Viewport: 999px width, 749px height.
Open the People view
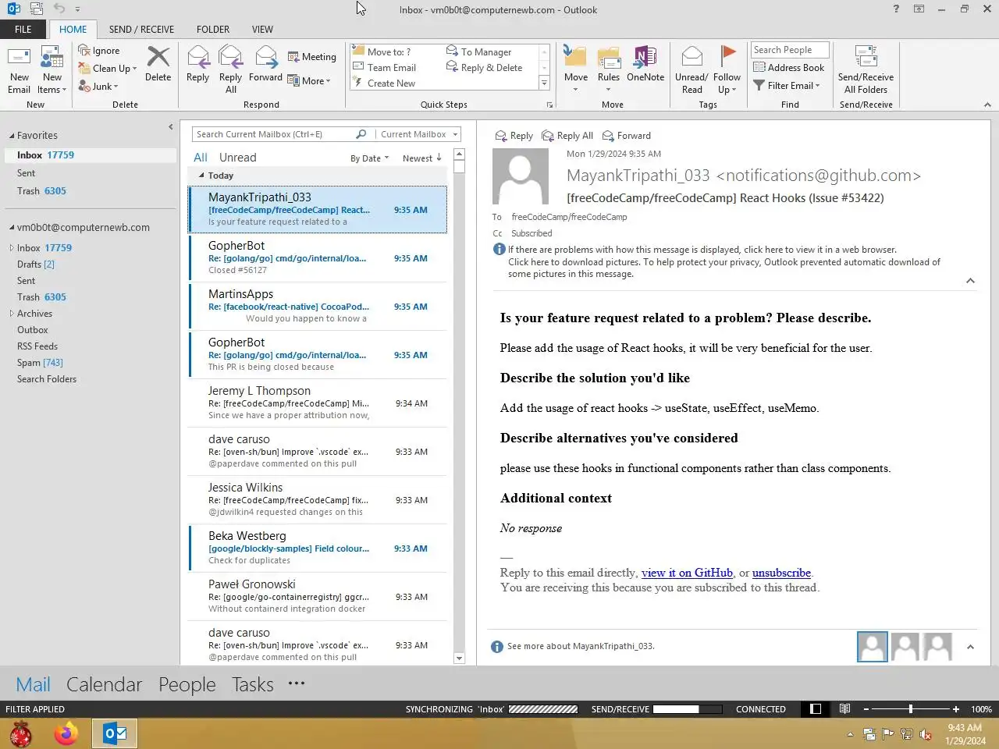[x=187, y=684]
